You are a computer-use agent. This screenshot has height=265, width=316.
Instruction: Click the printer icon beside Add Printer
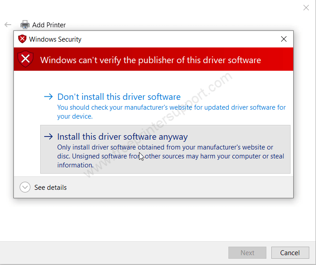(25, 25)
